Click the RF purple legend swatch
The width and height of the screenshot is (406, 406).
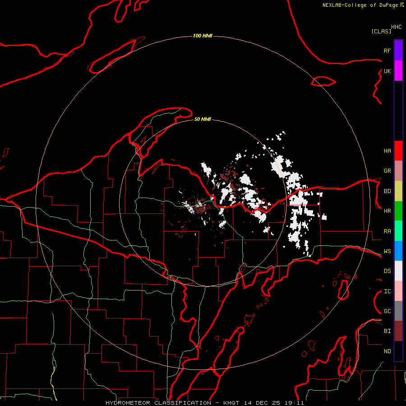coord(398,51)
